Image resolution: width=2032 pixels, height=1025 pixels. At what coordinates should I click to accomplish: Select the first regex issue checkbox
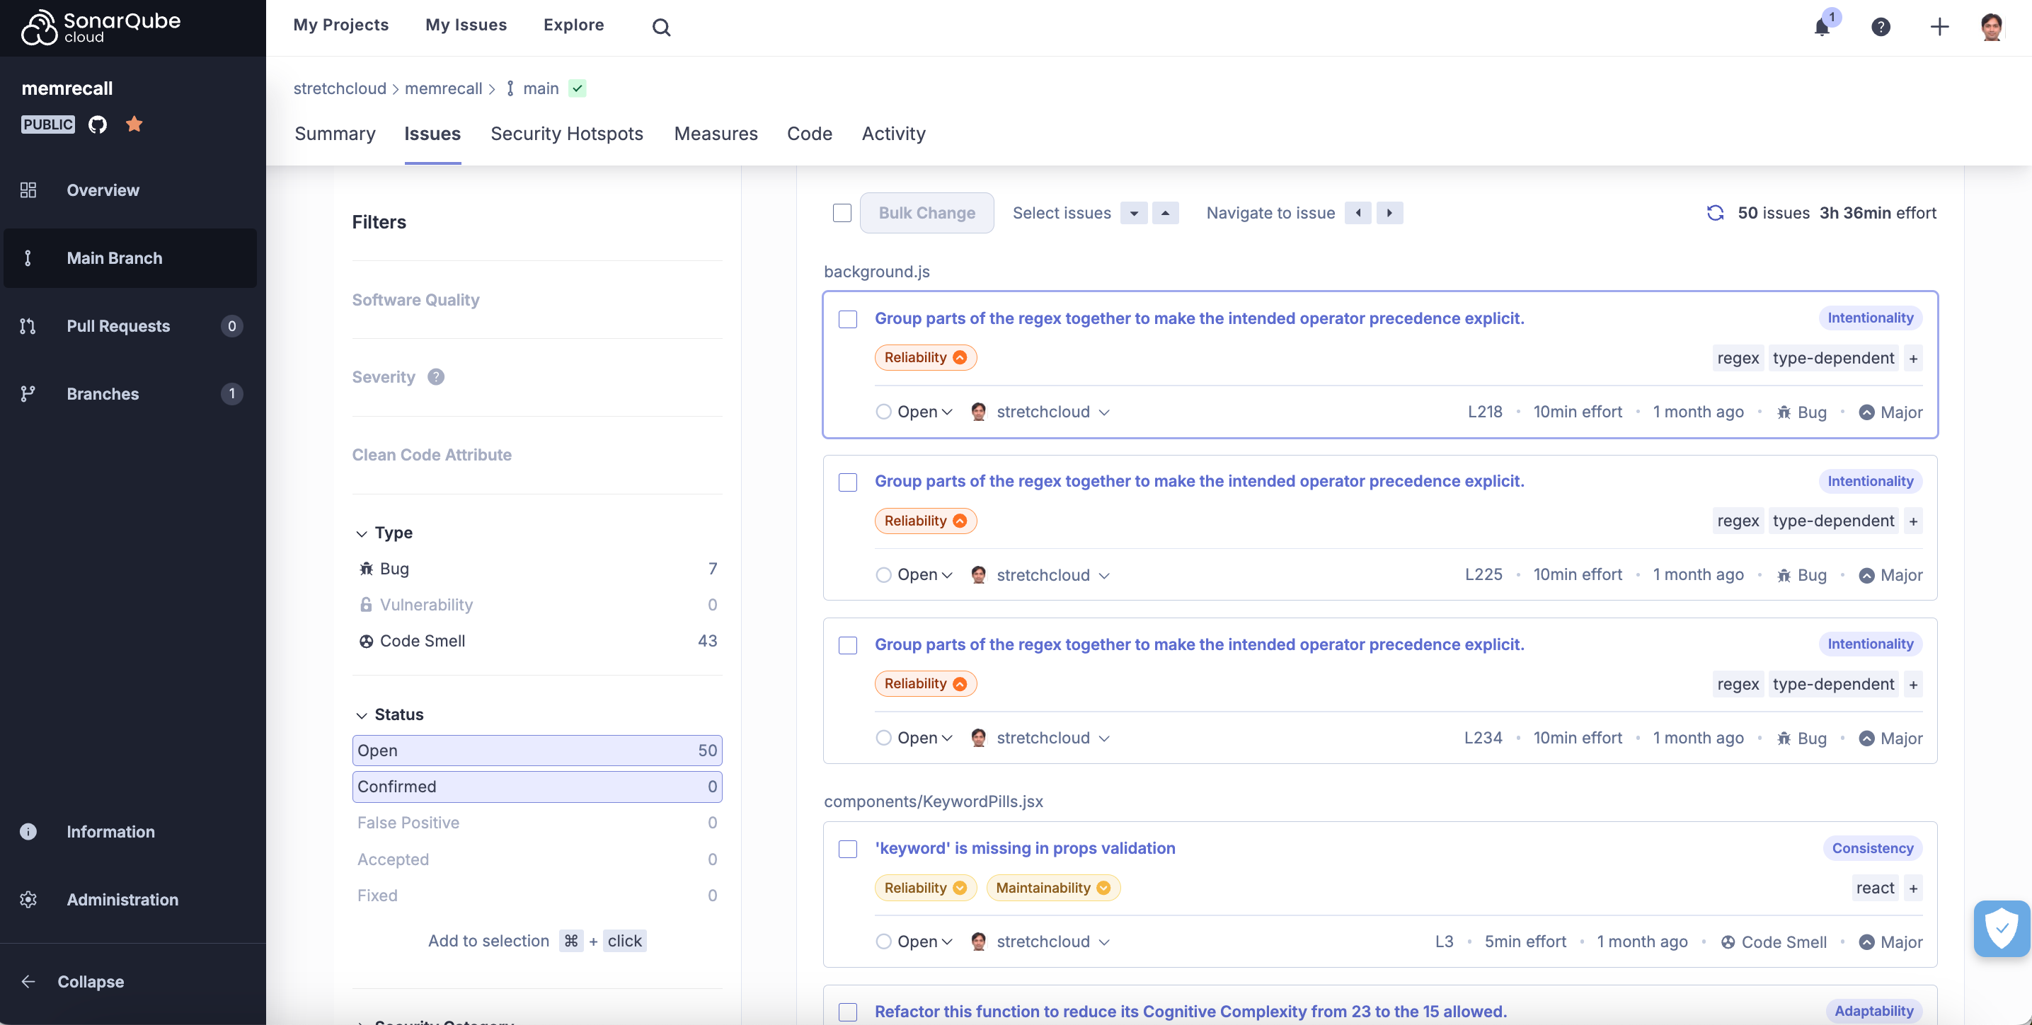point(848,319)
